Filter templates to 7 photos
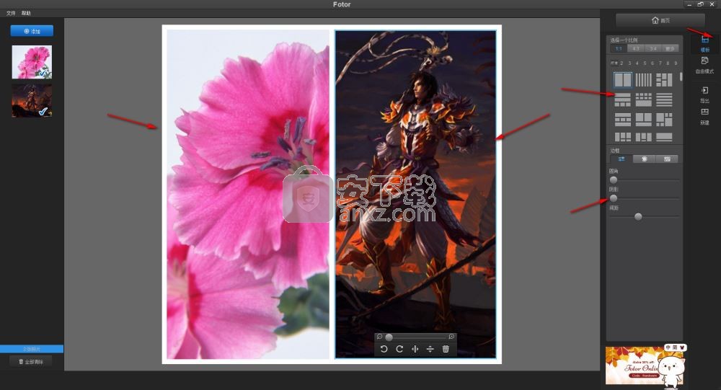This screenshot has height=390, width=721. (x=660, y=63)
